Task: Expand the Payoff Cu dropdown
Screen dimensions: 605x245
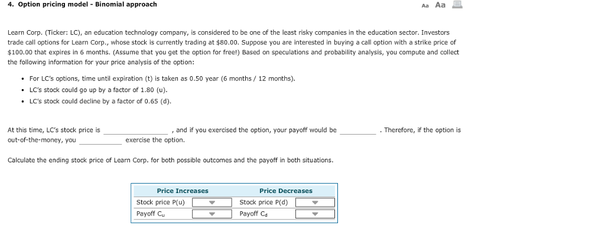Action: tap(212, 214)
